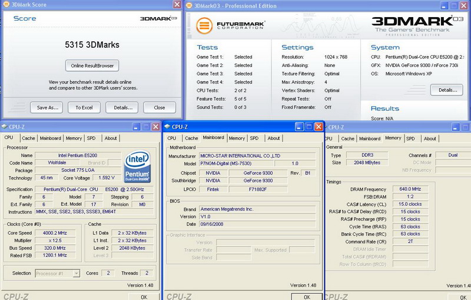Image resolution: width=471 pixels, height=300 pixels.
Task: Open Details in the 3DMark Score window
Action: (x=122, y=108)
